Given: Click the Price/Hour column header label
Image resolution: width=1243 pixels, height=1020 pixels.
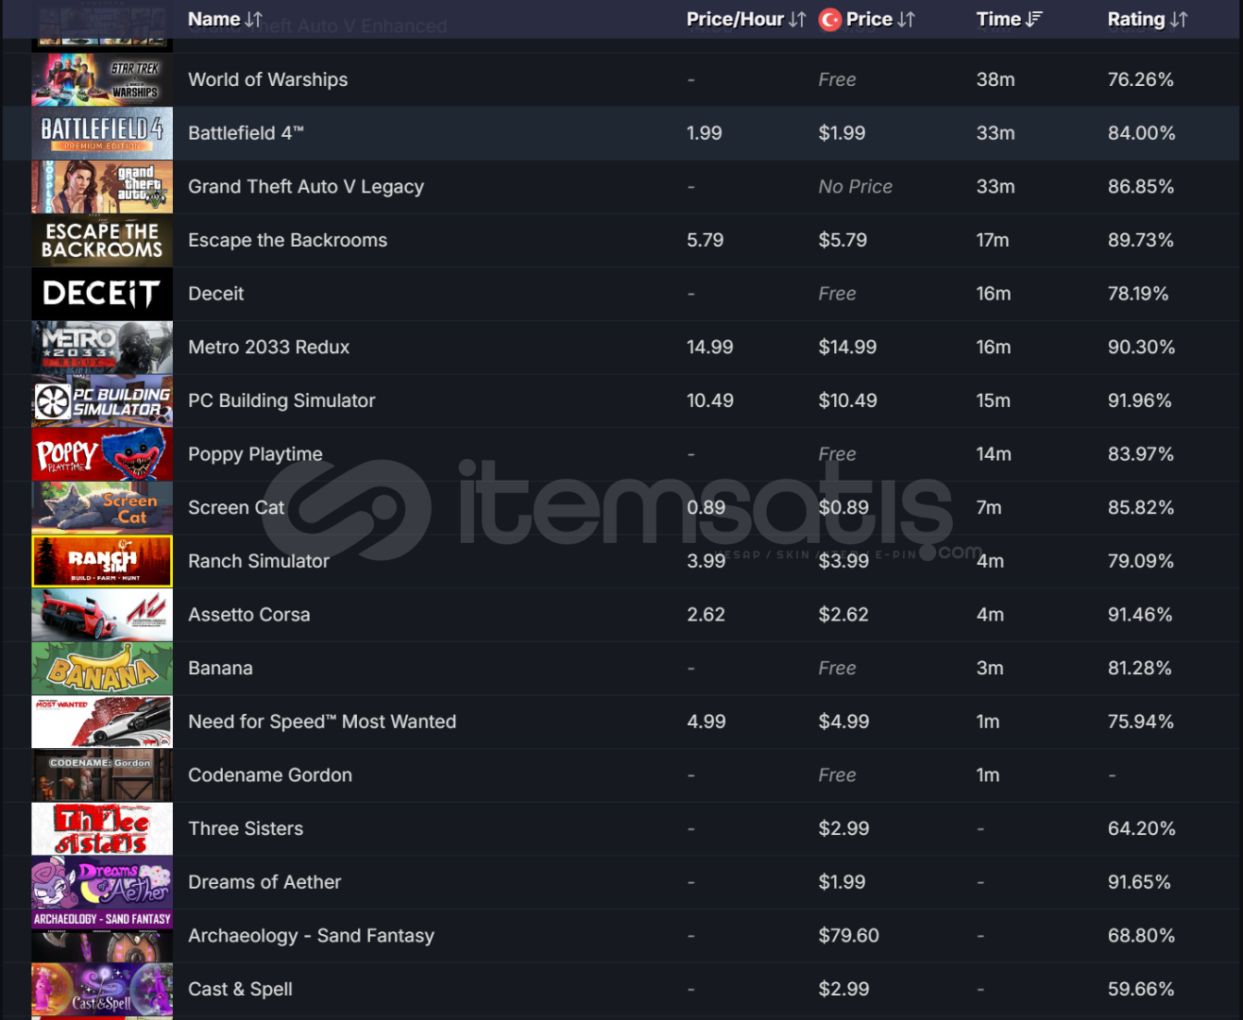Looking at the screenshot, I should tap(735, 19).
